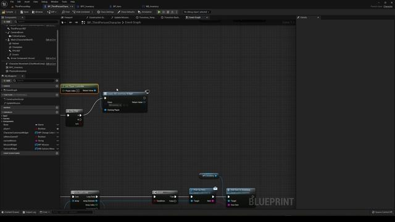Collapse the CameraBoom component
The height and width of the screenshot is (222, 395).
[x=6, y=33]
